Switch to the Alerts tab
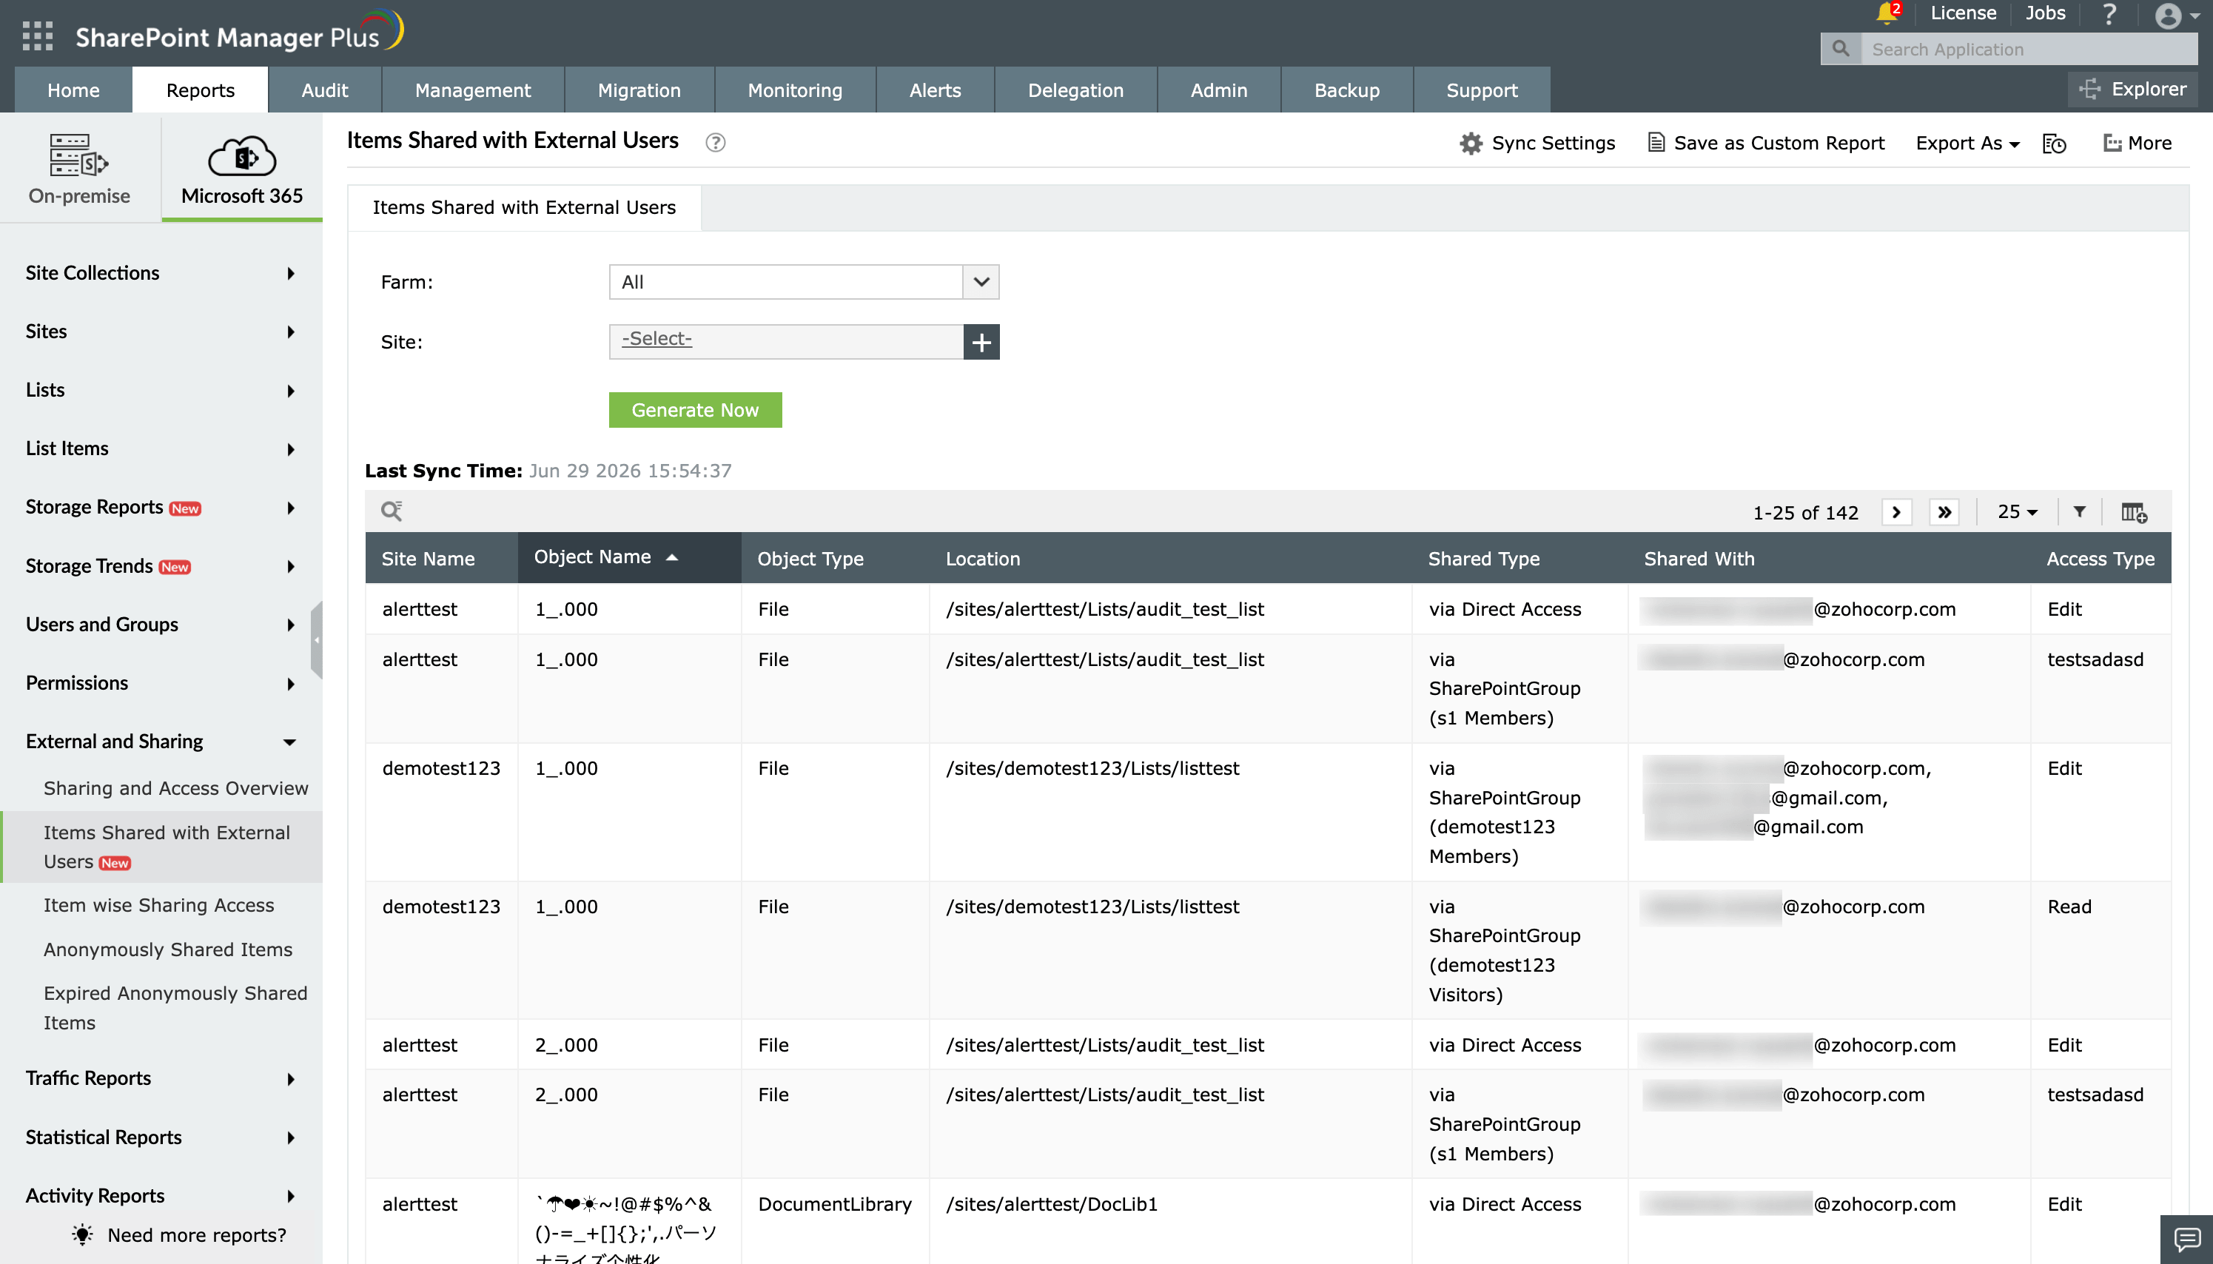Screen dimensions: 2213x1264 (935, 90)
